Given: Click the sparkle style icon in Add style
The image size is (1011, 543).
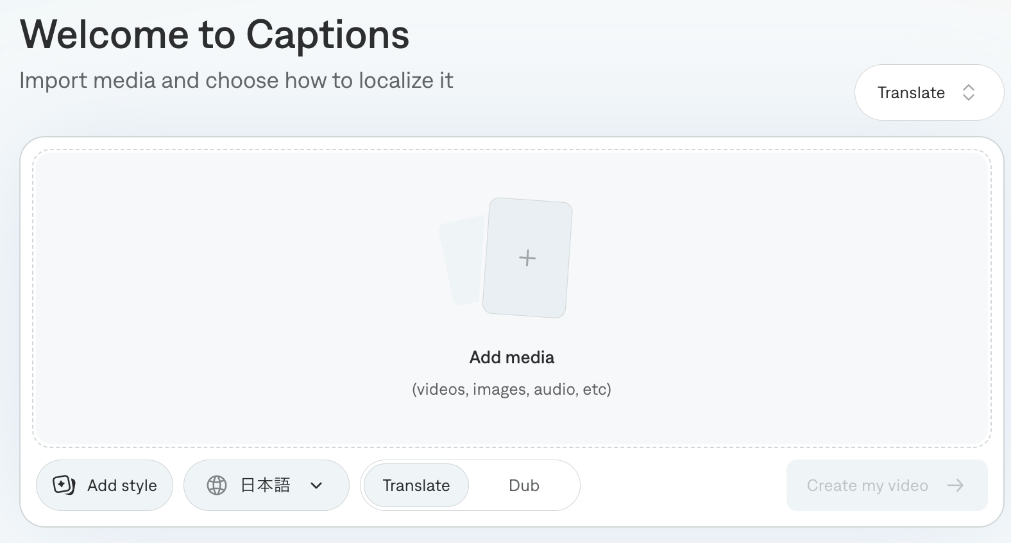Looking at the screenshot, I should click(64, 485).
